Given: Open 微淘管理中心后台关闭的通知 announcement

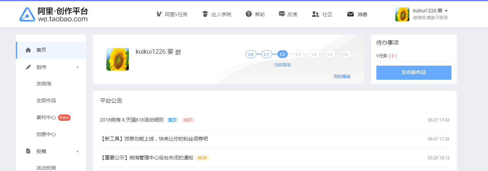Looking at the screenshot, I should (x=147, y=158).
